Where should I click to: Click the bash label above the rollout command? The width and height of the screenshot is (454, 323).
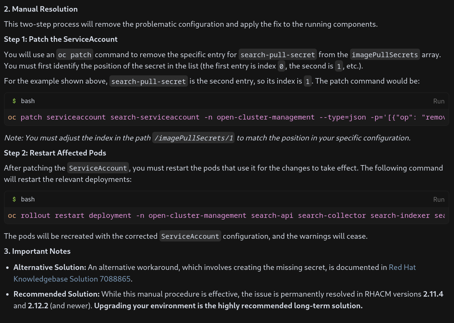coord(28,199)
